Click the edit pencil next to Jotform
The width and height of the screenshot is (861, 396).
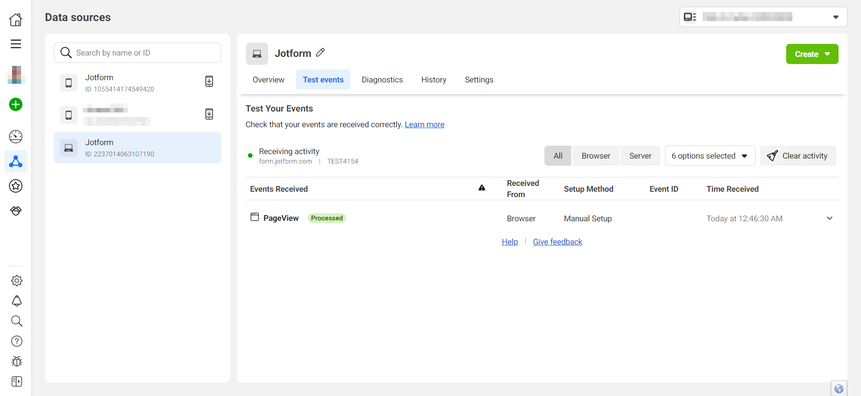tap(320, 53)
